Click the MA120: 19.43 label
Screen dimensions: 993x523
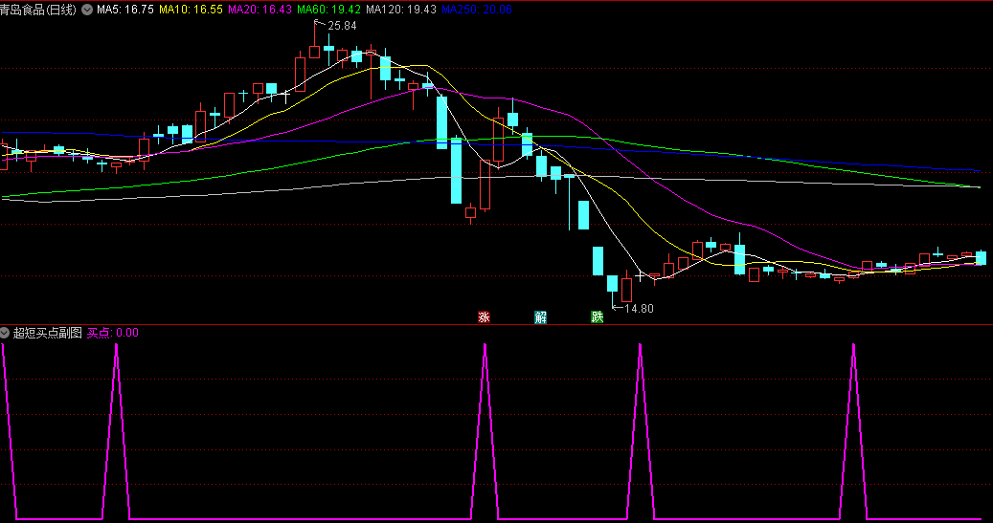point(401,11)
